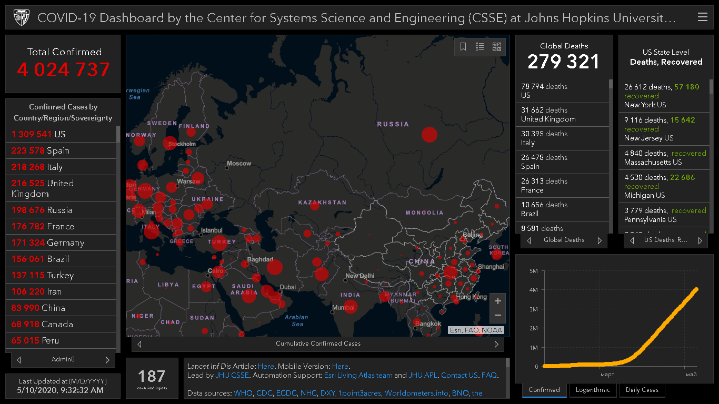The height and width of the screenshot is (404, 719).
Task: Go to previous panel before Admin0
Action: [x=19, y=360]
